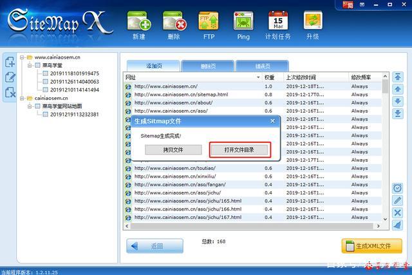Click browser icon of the sitemap.html row

[x=128, y=95]
